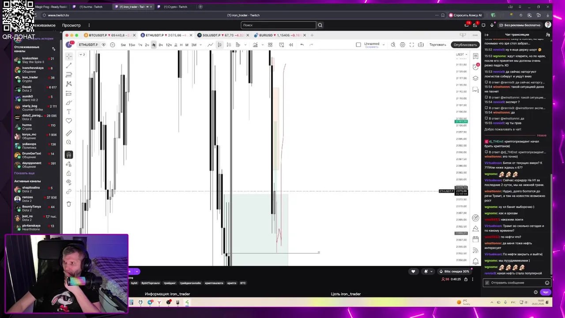The image size is (565, 318).
Task: Select the brush drawing tool
Action: (x=69, y=102)
